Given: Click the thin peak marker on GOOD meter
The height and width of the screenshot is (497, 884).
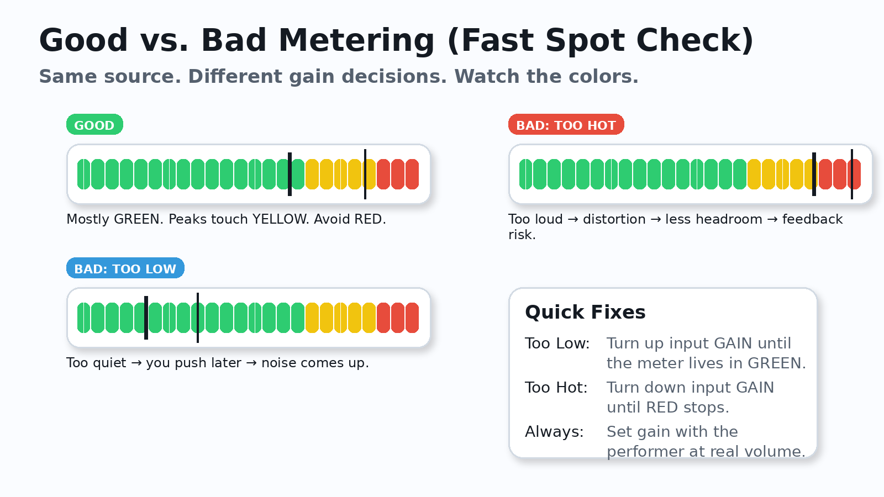Looking at the screenshot, I should pos(365,174).
